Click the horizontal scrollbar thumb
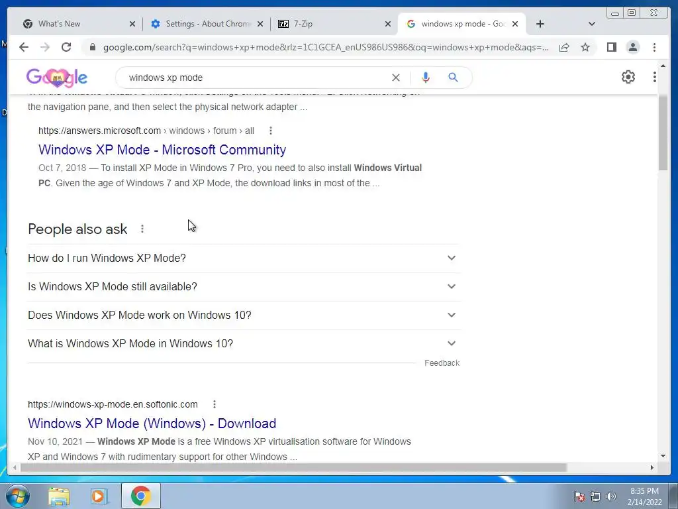 293,467
